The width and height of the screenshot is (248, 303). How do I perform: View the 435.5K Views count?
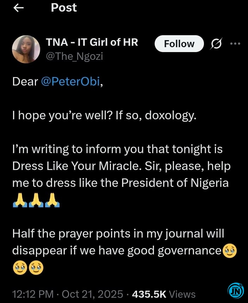click(163, 294)
